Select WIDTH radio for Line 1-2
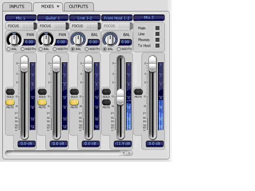This screenshot has height=191, width=255. [x=87, y=49]
